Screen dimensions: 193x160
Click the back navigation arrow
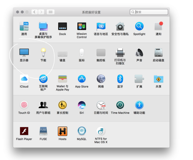click(34, 12)
